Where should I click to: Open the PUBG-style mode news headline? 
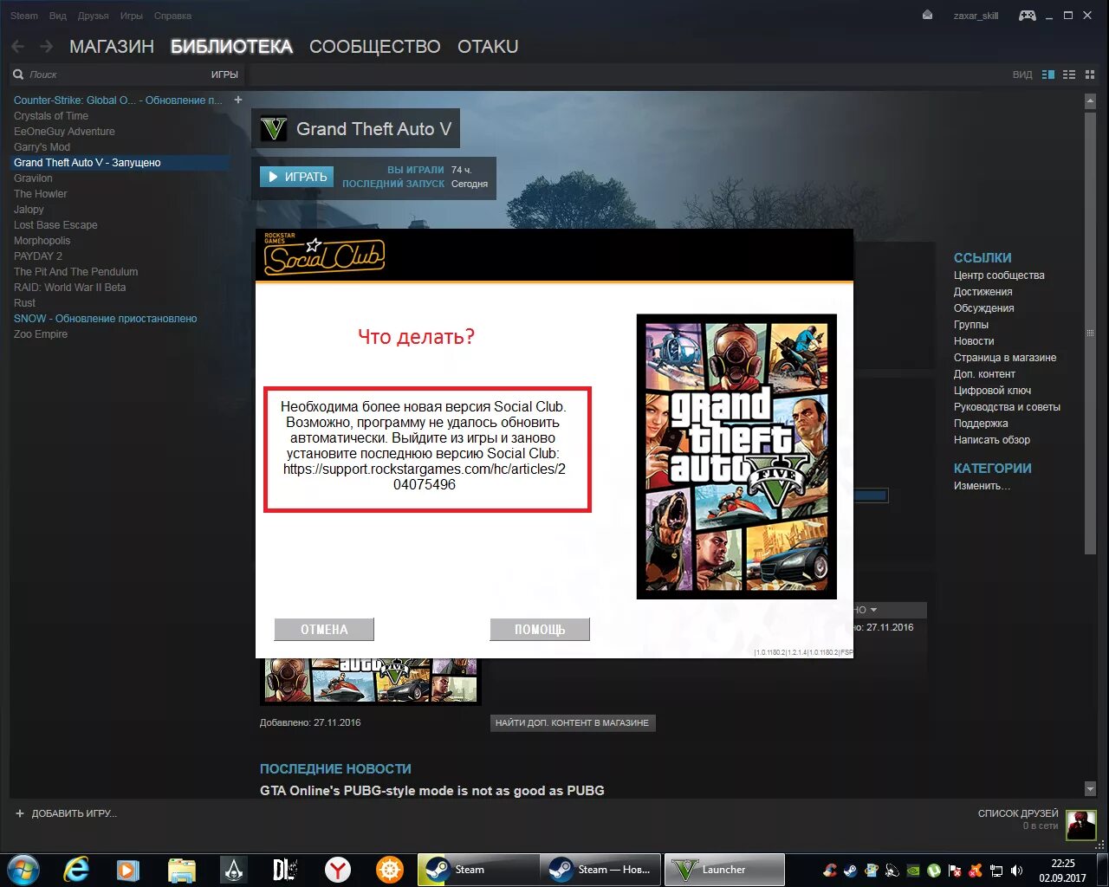point(432,790)
